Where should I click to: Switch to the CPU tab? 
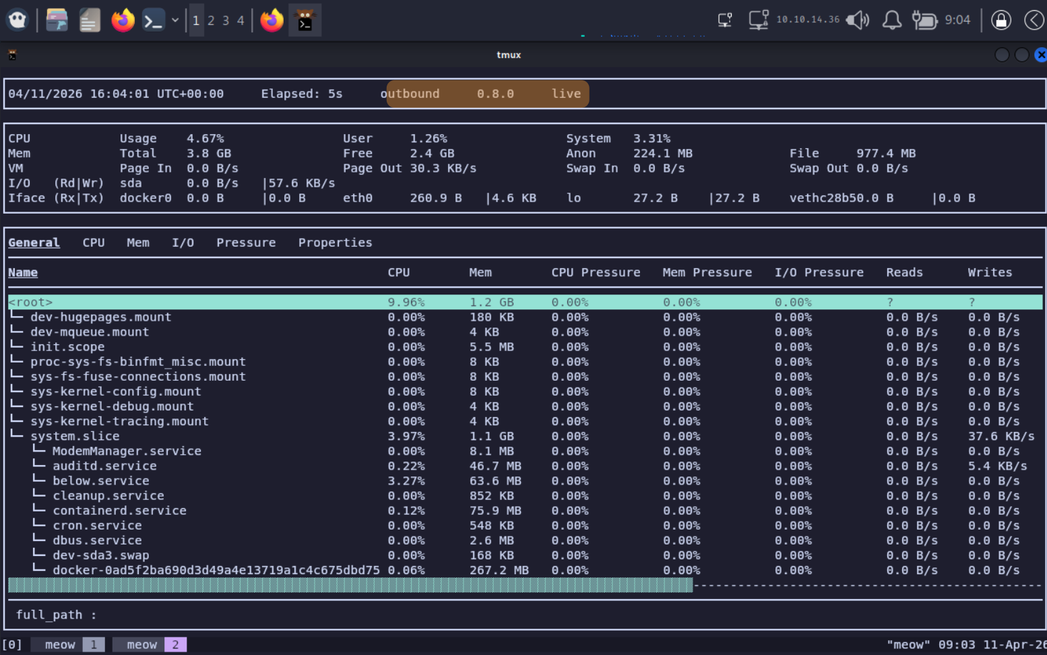coord(94,243)
